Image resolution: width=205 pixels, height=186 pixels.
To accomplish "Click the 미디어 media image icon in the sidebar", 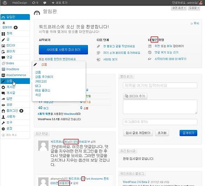I will point(3,46).
